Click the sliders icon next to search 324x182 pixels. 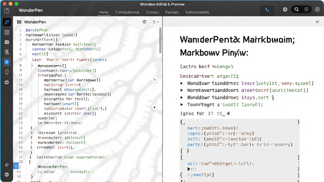306,9
